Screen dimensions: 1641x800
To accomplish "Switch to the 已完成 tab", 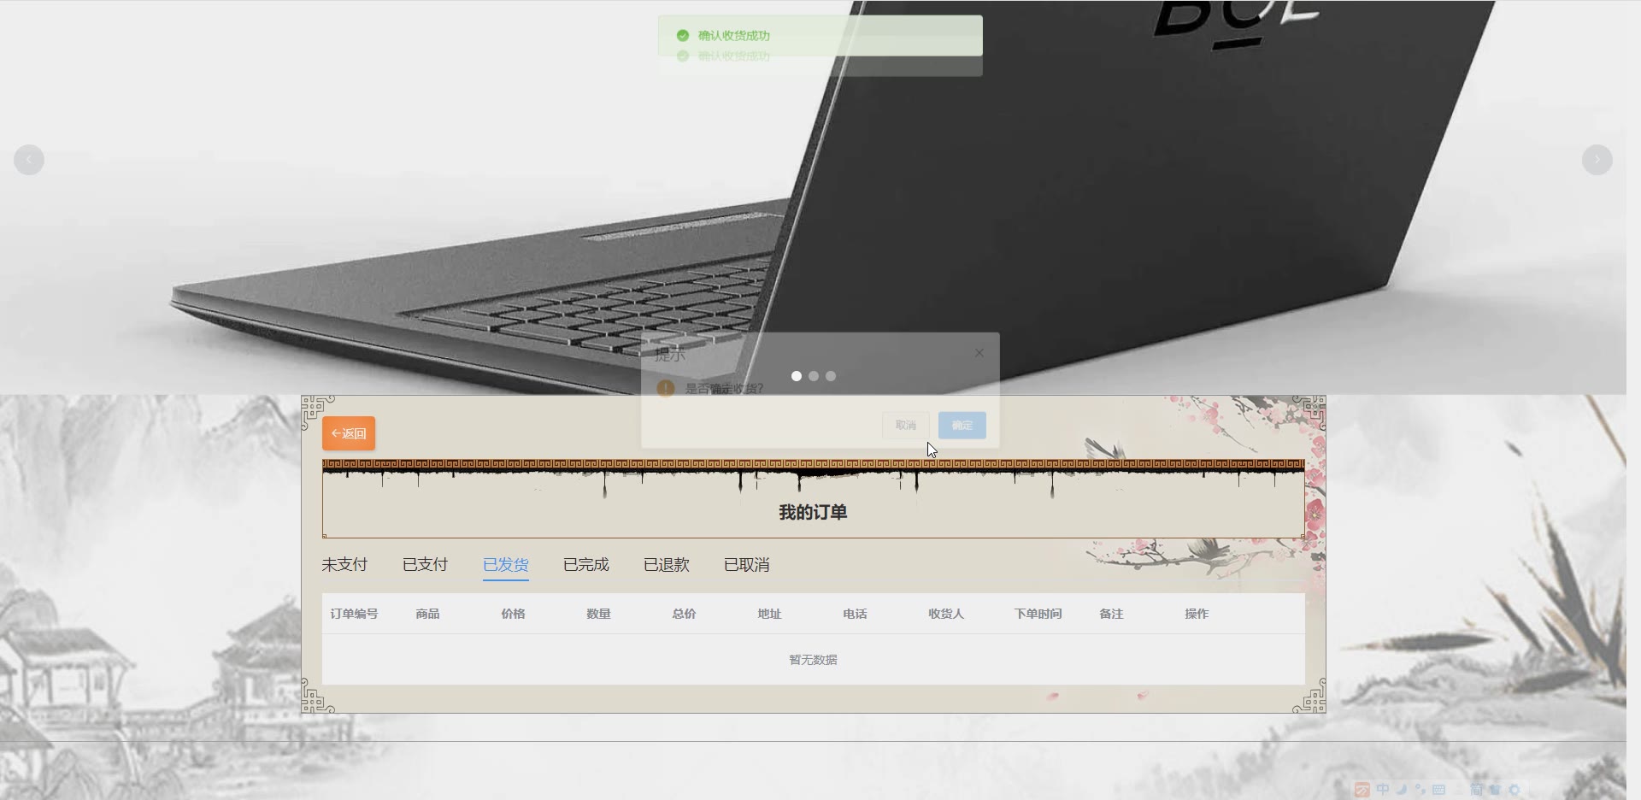I will coord(586,565).
